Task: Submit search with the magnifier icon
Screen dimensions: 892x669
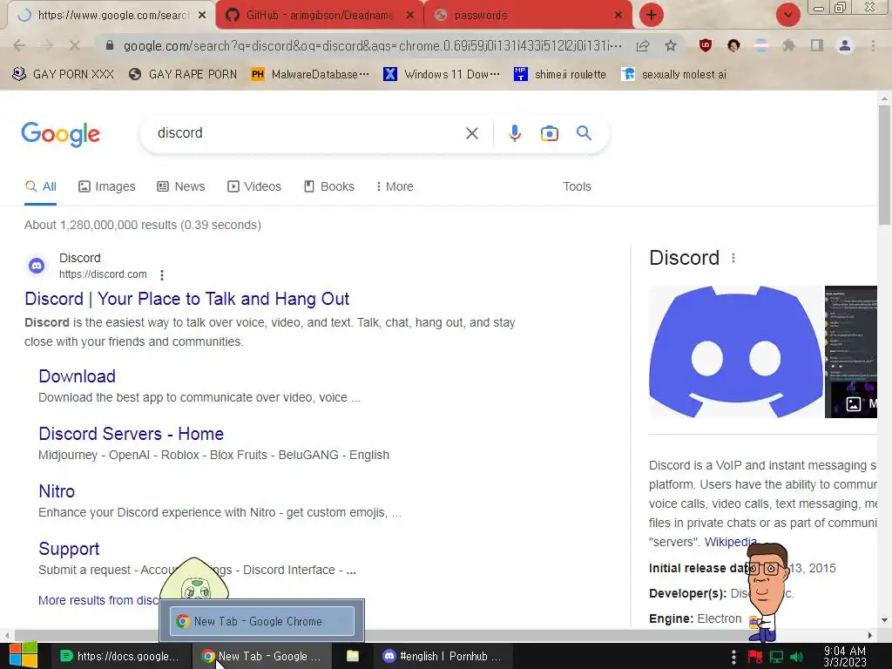Action: coord(584,133)
